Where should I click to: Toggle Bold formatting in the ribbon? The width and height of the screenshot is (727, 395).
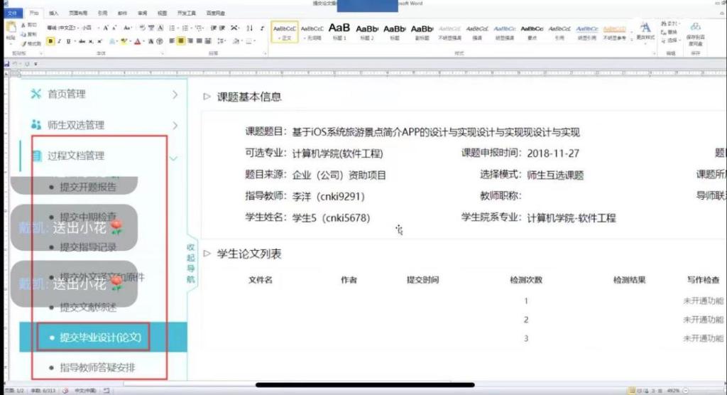click(x=50, y=41)
